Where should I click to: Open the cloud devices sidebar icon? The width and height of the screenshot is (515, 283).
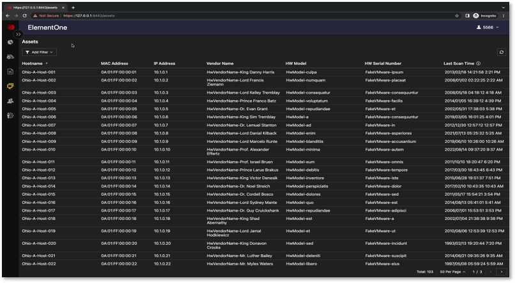10,57
